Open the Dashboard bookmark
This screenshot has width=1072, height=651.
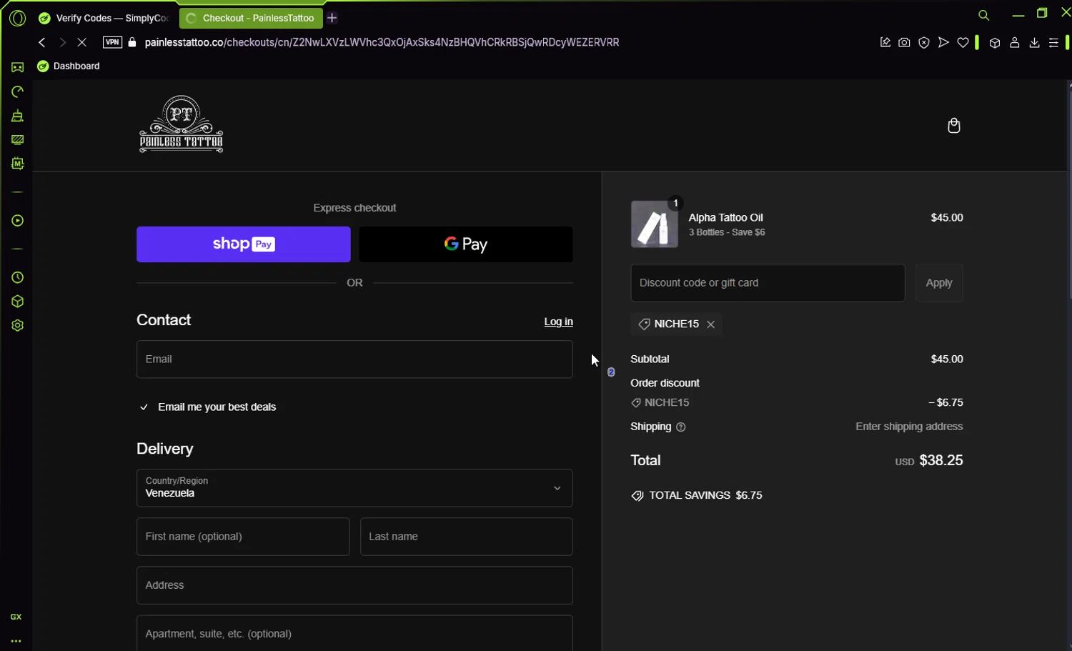(69, 66)
